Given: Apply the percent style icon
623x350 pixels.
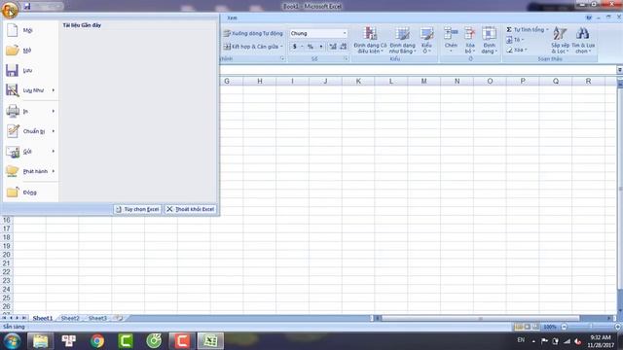Looking at the screenshot, I should pos(311,47).
